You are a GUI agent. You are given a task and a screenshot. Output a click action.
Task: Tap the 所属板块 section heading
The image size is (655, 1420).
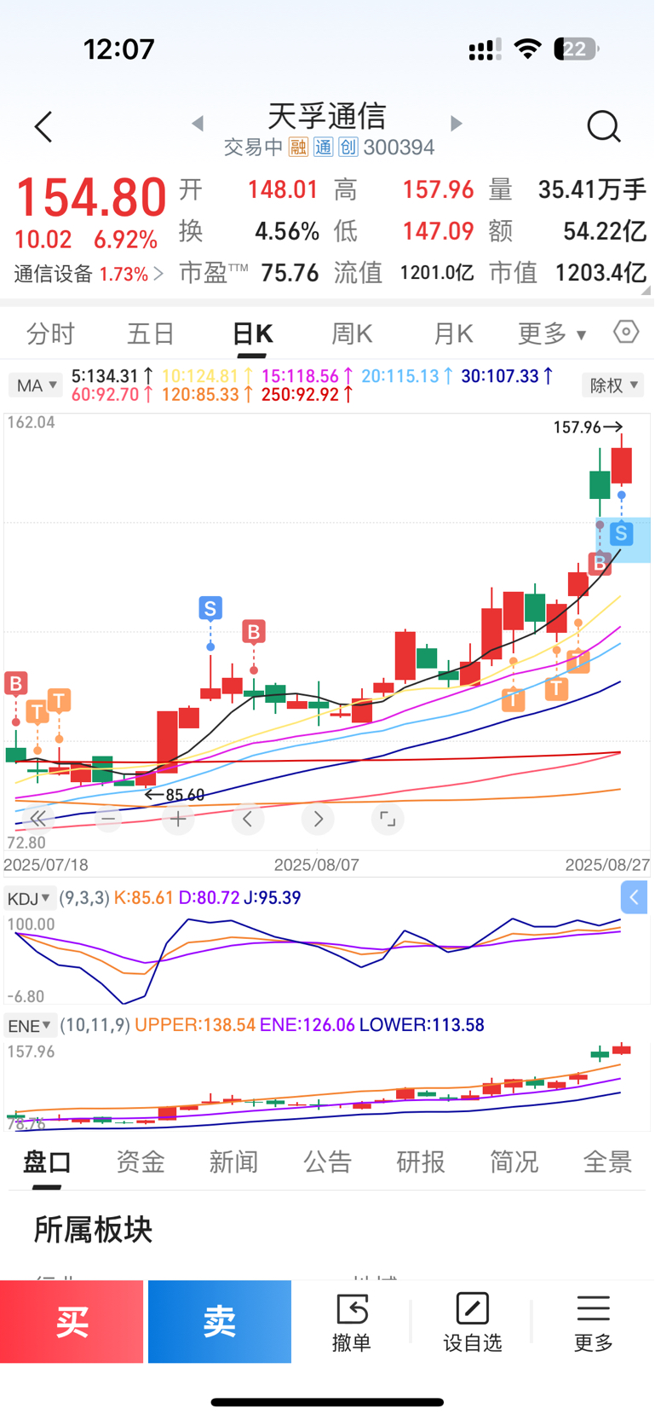coord(93,1230)
